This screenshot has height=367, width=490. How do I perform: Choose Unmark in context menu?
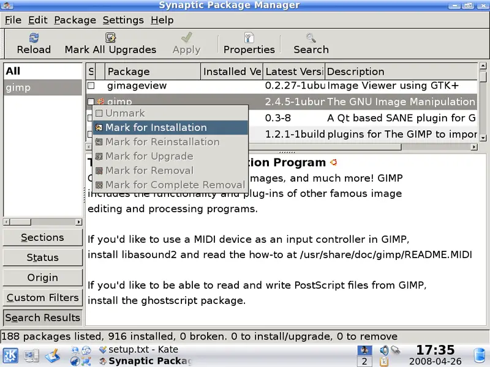coord(170,113)
